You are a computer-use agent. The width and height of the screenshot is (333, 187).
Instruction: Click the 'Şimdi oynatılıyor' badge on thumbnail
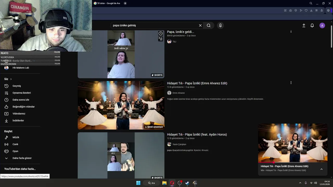(x=154, y=127)
